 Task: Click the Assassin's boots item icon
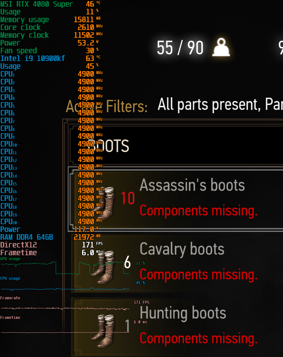coord(105,203)
